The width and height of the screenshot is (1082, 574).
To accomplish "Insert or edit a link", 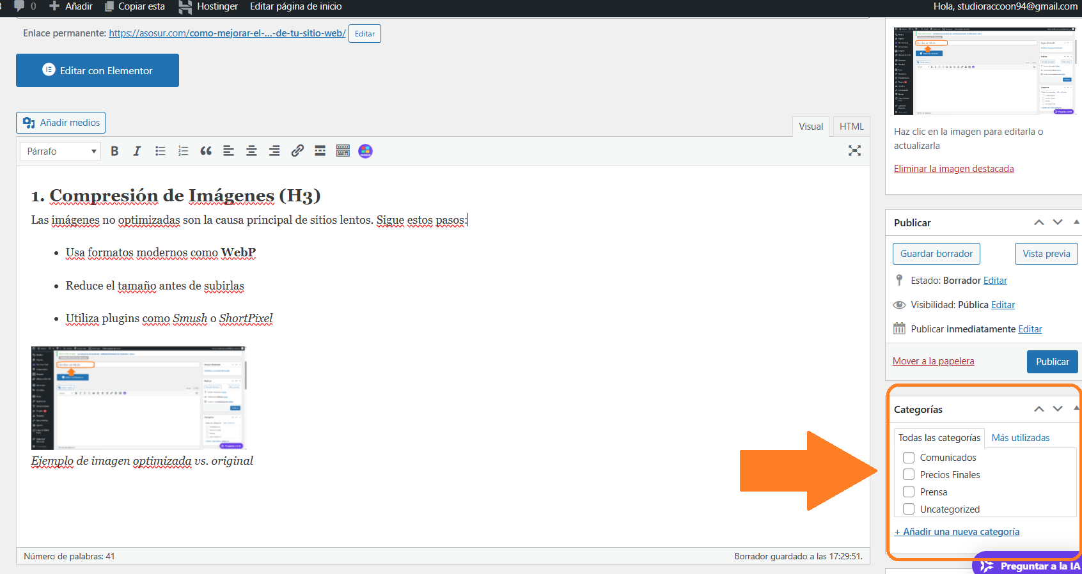I will pyautogui.click(x=297, y=151).
